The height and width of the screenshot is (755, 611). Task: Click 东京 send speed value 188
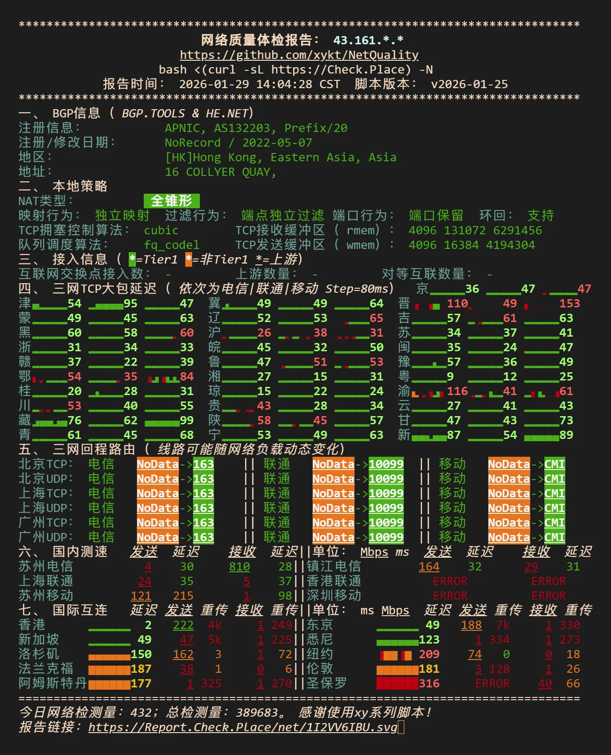(x=471, y=625)
